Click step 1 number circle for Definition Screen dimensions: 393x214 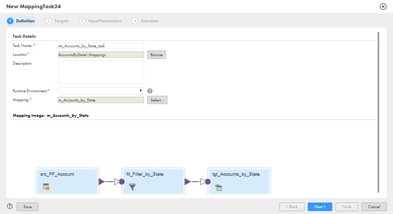tap(10, 21)
